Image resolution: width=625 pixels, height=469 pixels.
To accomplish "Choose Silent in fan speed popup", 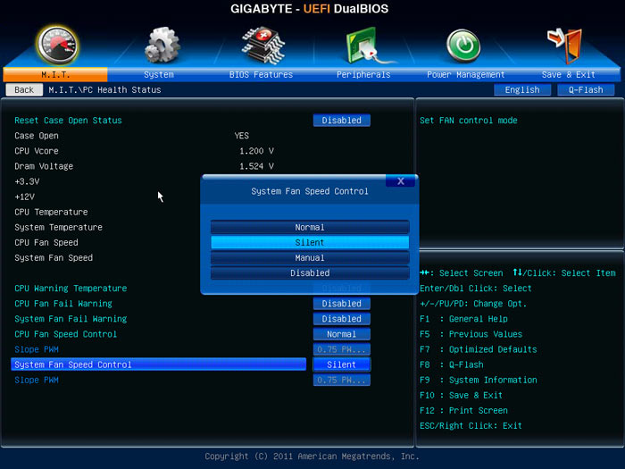I will pos(310,242).
